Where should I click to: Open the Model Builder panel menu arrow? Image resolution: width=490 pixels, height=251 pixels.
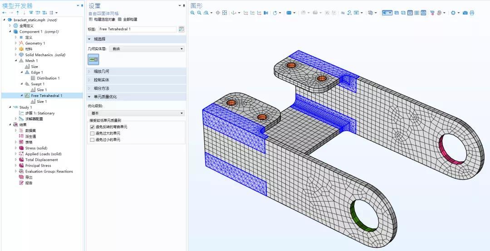78,5
